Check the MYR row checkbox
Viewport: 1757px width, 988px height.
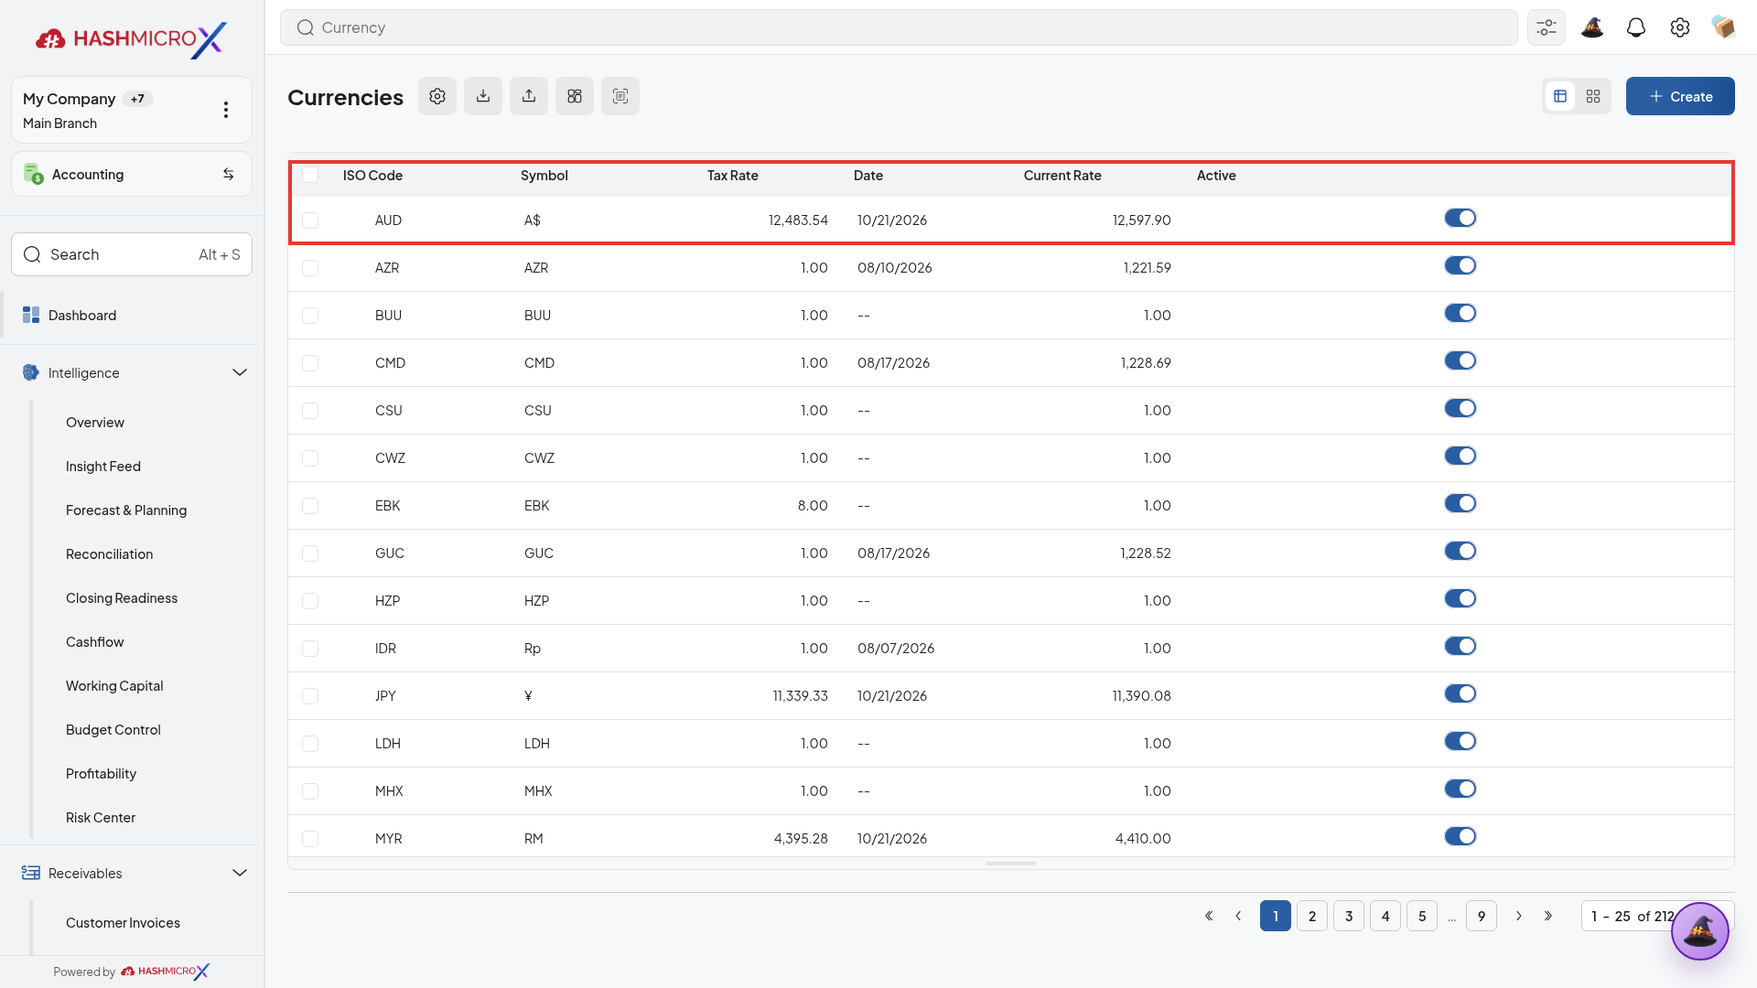310,839
